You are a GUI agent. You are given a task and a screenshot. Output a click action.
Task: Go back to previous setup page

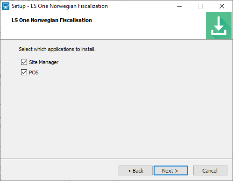point(135,171)
